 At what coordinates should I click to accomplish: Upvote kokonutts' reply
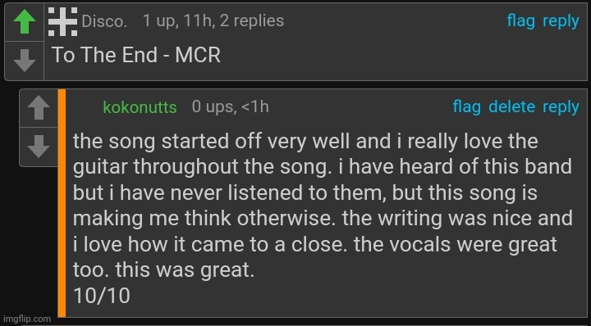point(39,108)
